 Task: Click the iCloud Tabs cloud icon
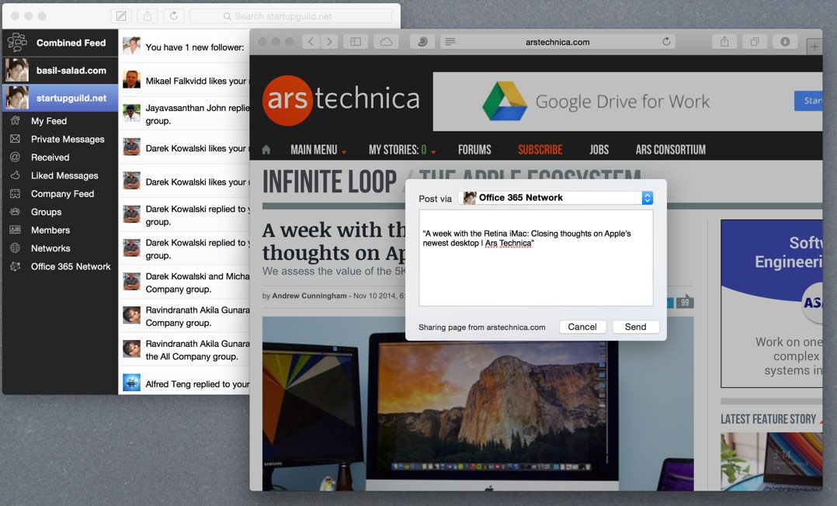pyautogui.click(x=386, y=42)
